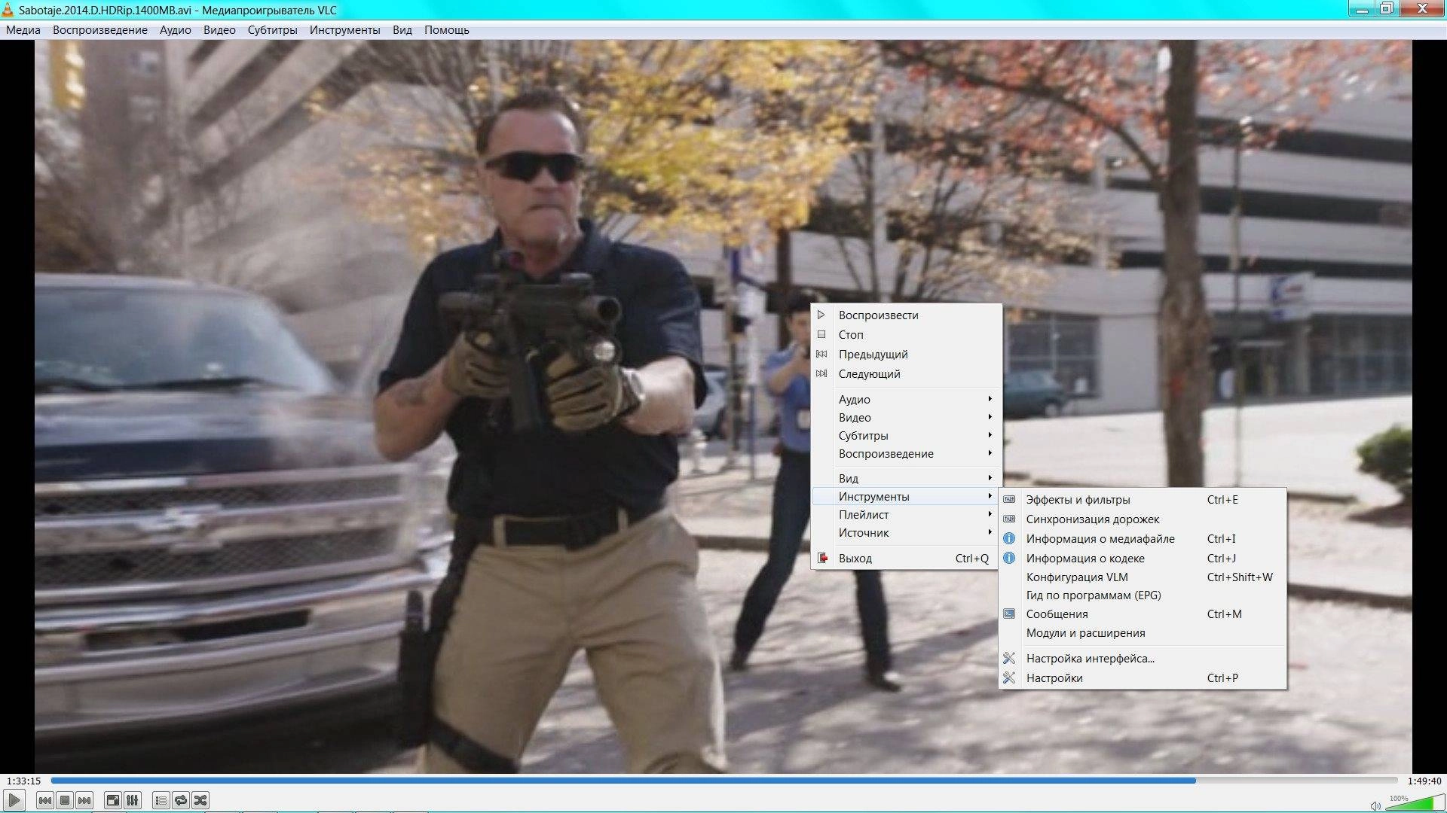Open Конфигурация VLM
The image size is (1447, 813).
tap(1143, 577)
